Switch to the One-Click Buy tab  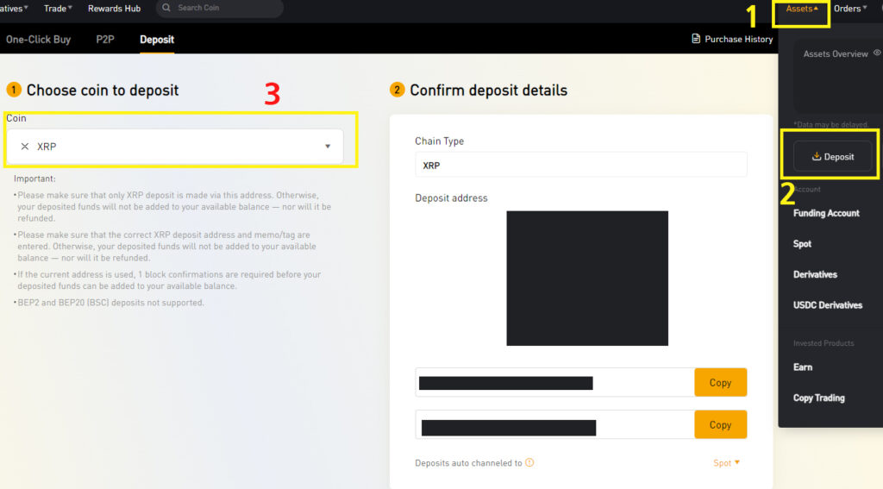coord(38,40)
